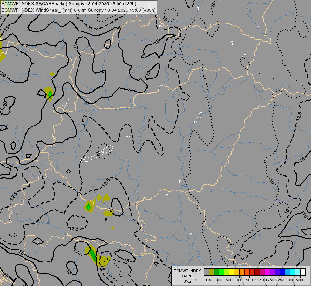Click the CAPE label in the legend

click(x=187, y=276)
